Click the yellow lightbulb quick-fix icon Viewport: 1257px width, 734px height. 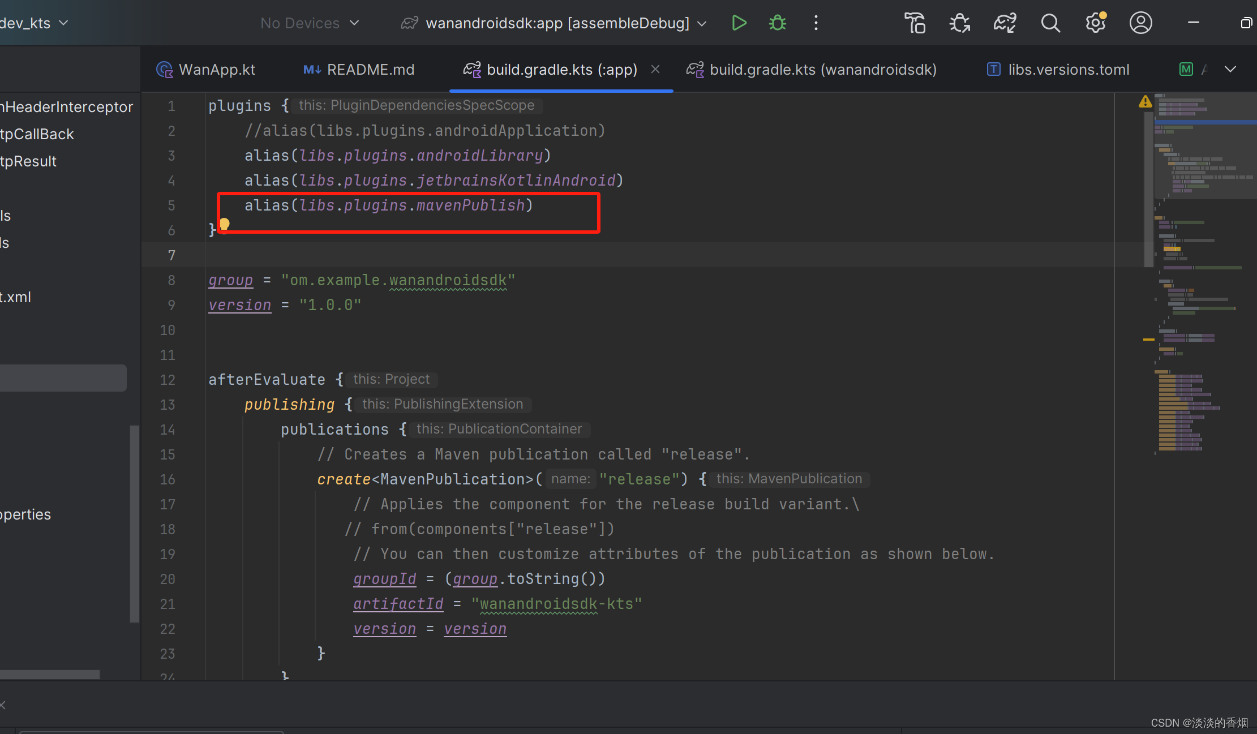click(x=225, y=225)
